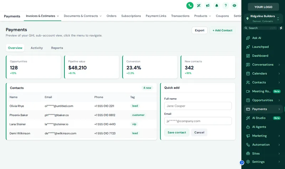This screenshot has width=285, height=169.
Task: Open the notifications bell
Action: 217,6
